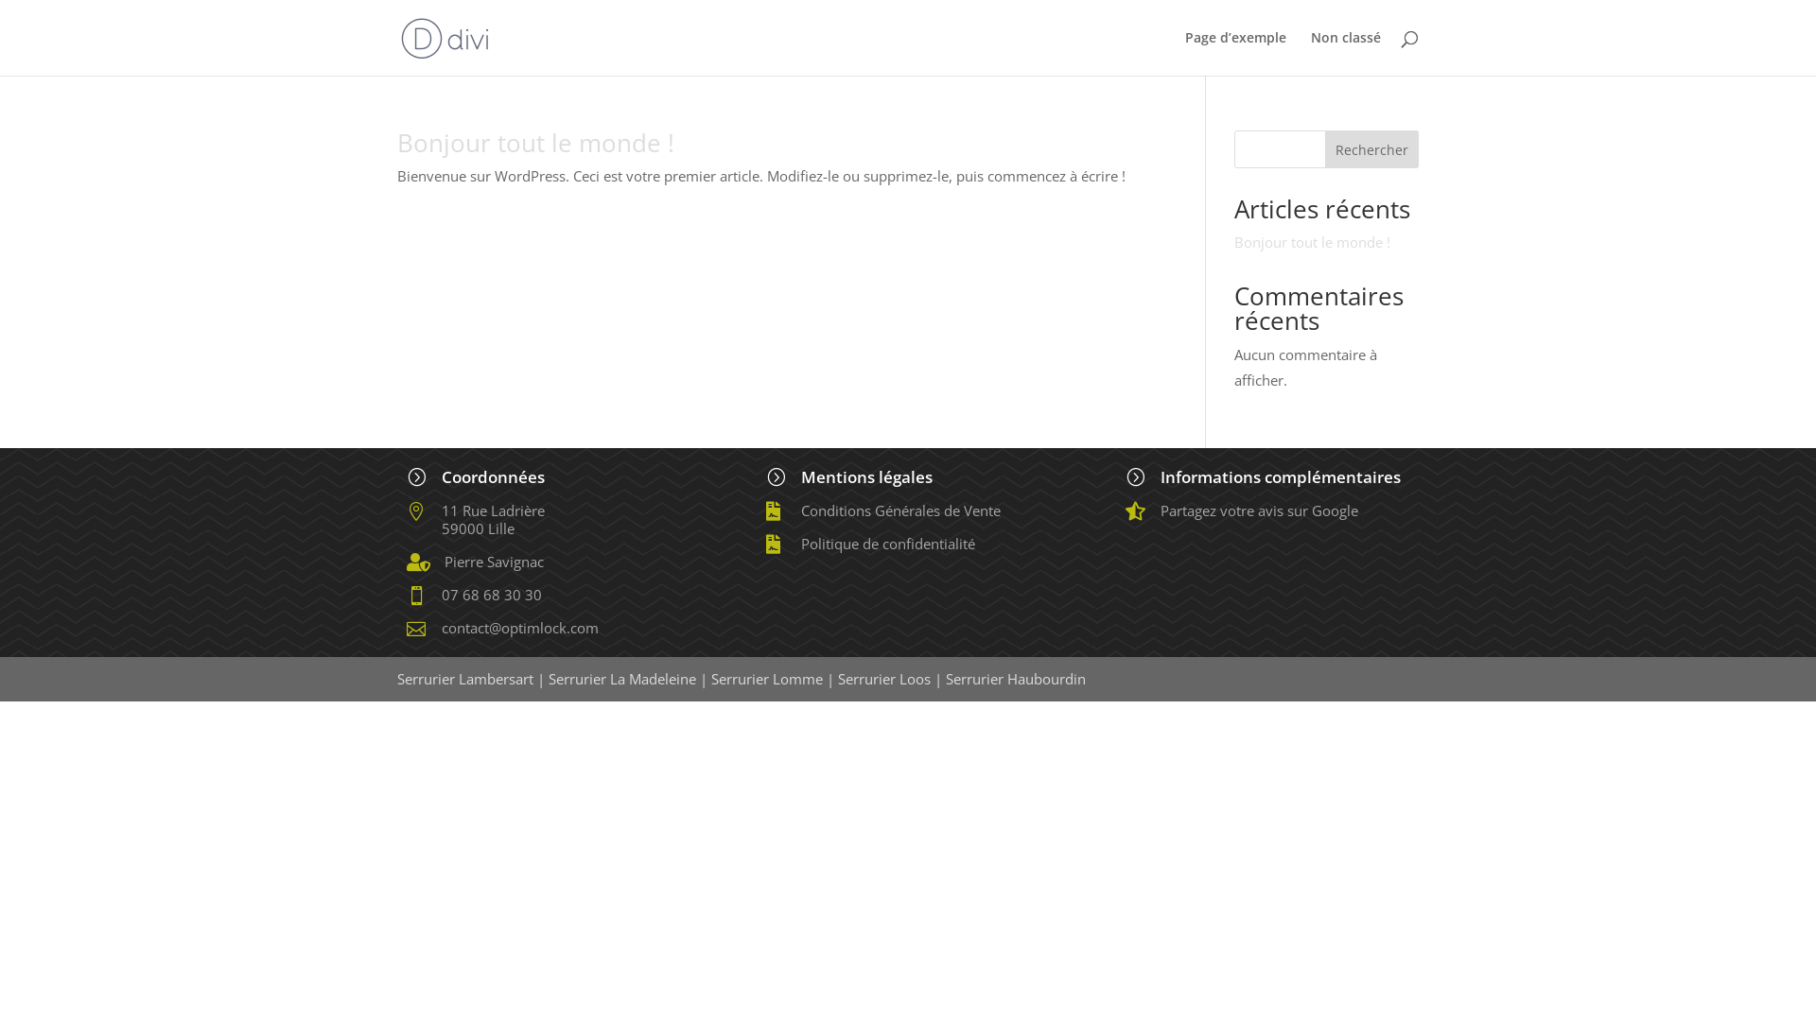Click the arrow circle beside Coordonnées
Image resolution: width=1816 pixels, height=1021 pixels.
tap(417, 477)
